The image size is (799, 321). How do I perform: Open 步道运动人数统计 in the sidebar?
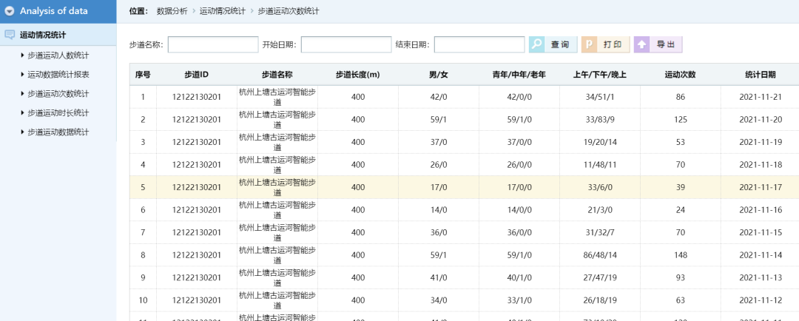[x=58, y=55]
